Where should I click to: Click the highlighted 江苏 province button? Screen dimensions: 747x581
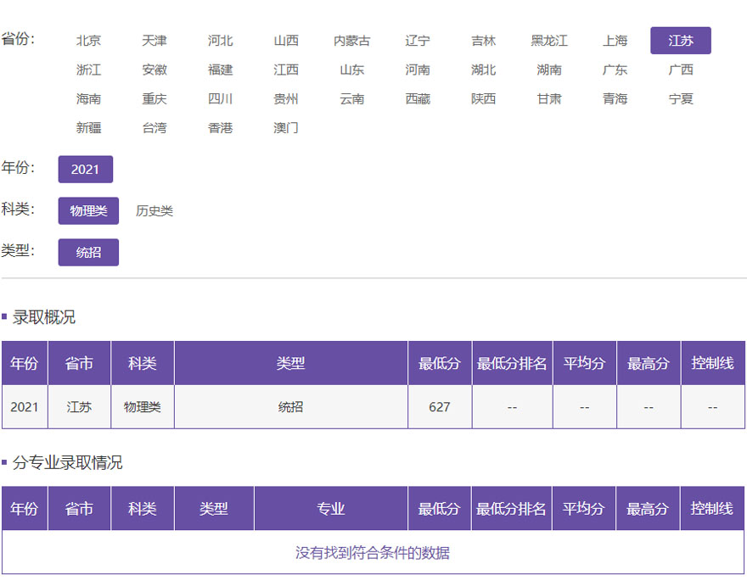[680, 41]
